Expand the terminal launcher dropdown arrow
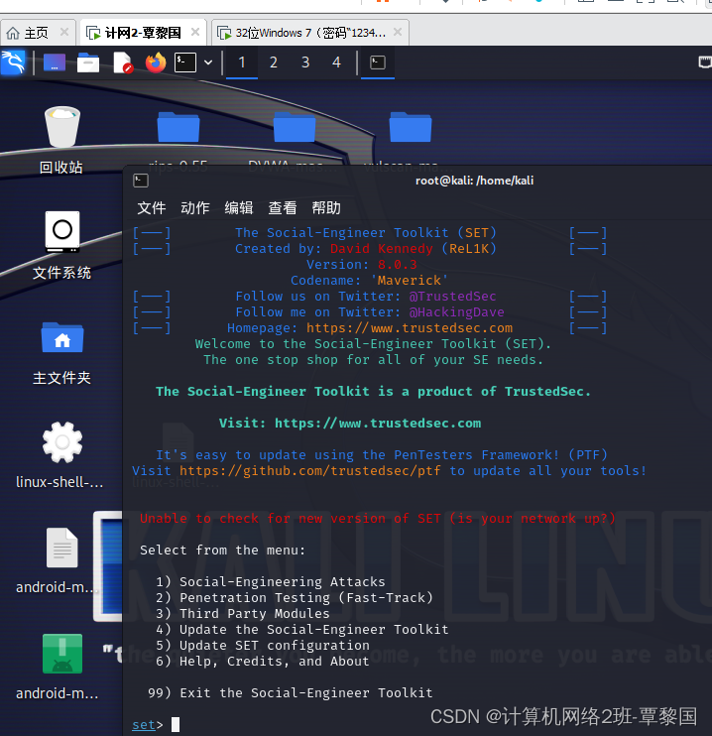The width and height of the screenshot is (712, 736). pyautogui.click(x=208, y=62)
